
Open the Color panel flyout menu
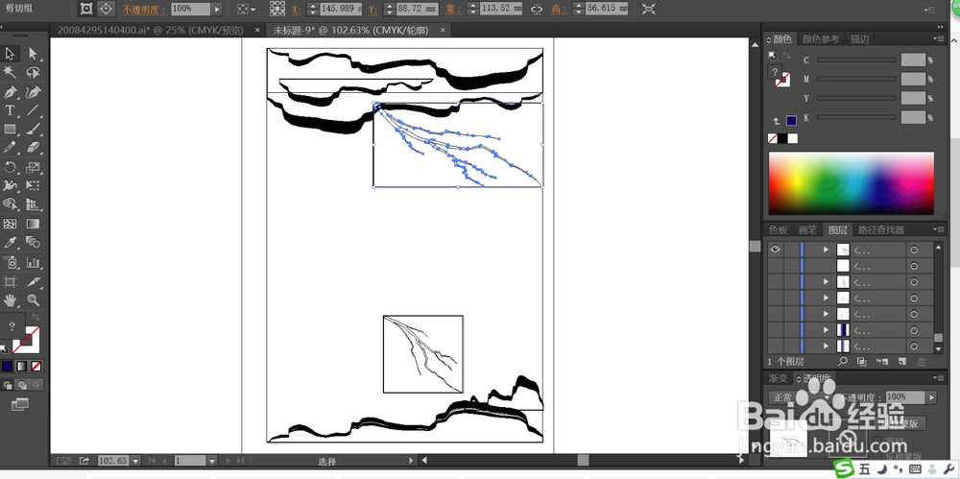(939, 38)
